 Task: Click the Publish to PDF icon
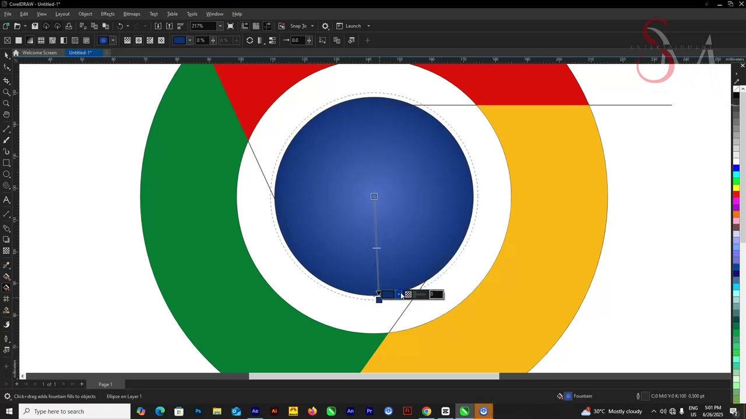click(181, 26)
